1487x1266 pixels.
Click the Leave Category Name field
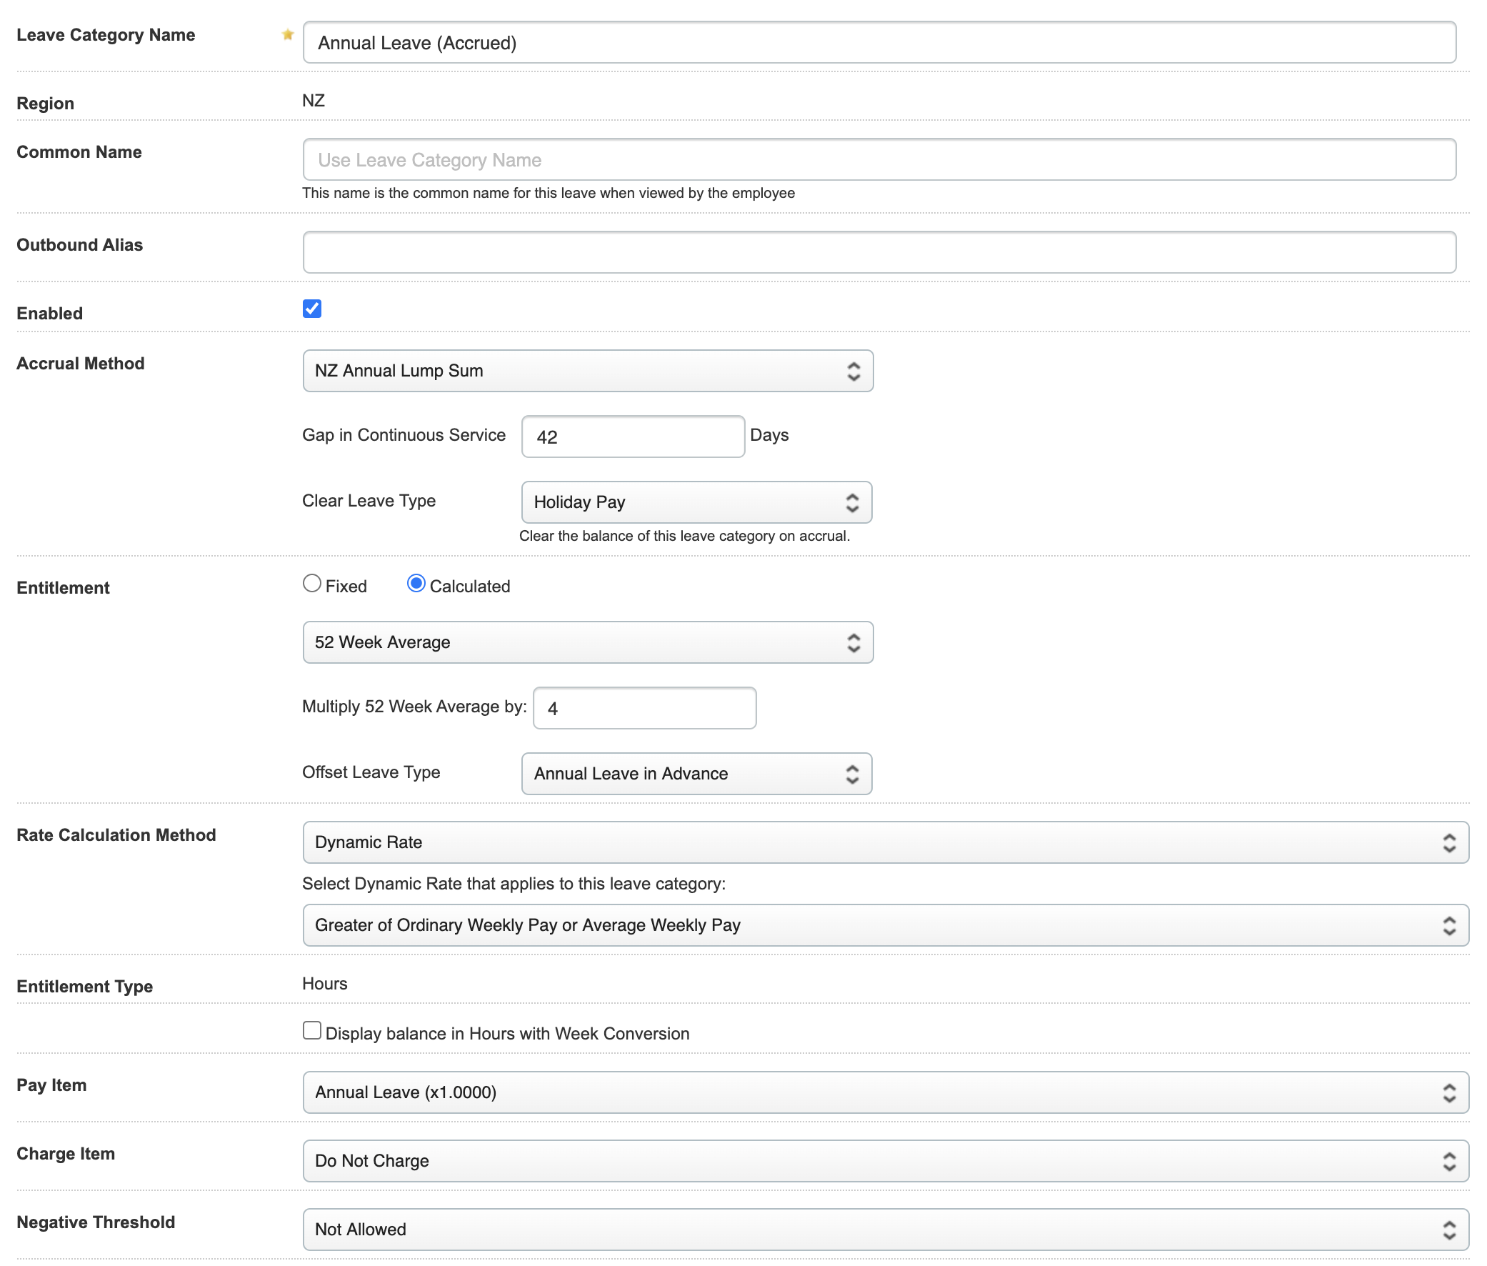tap(878, 42)
